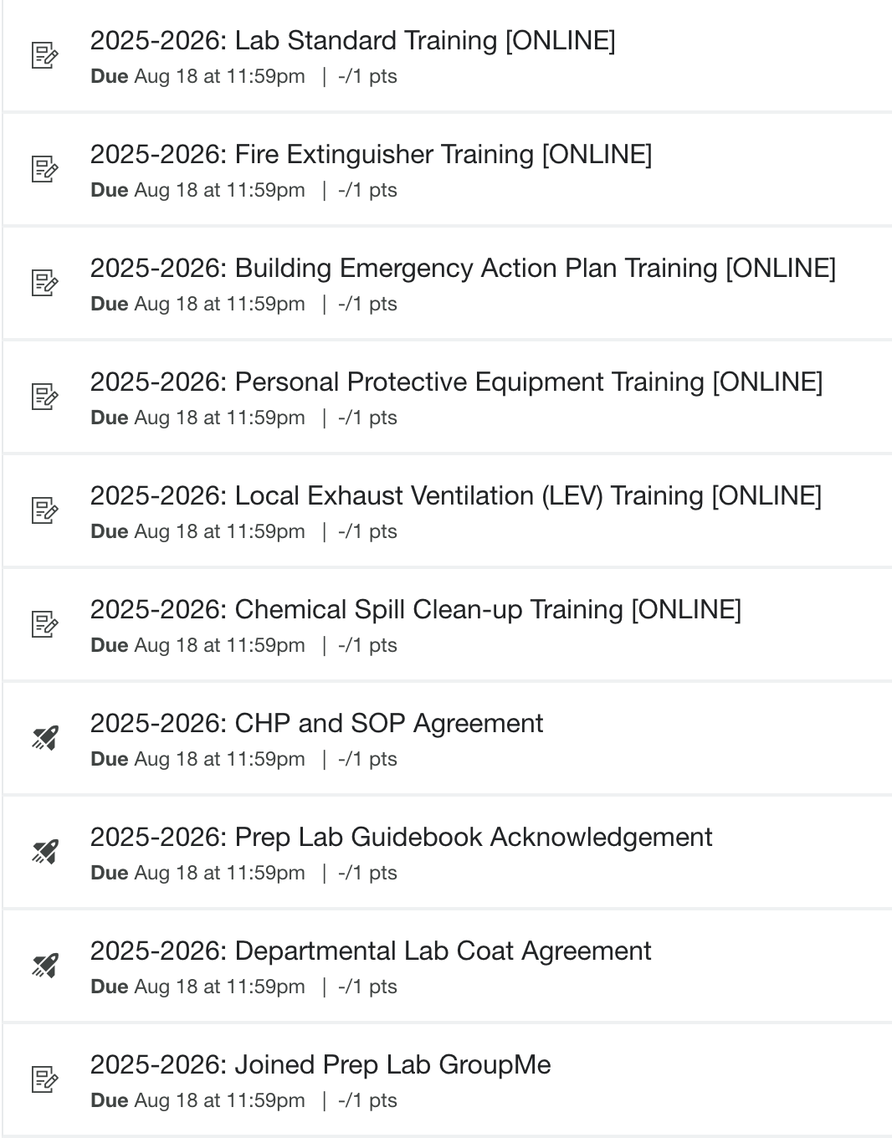Click the rocket icon beside CHP and SOP Agreement

(x=44, y=738)
